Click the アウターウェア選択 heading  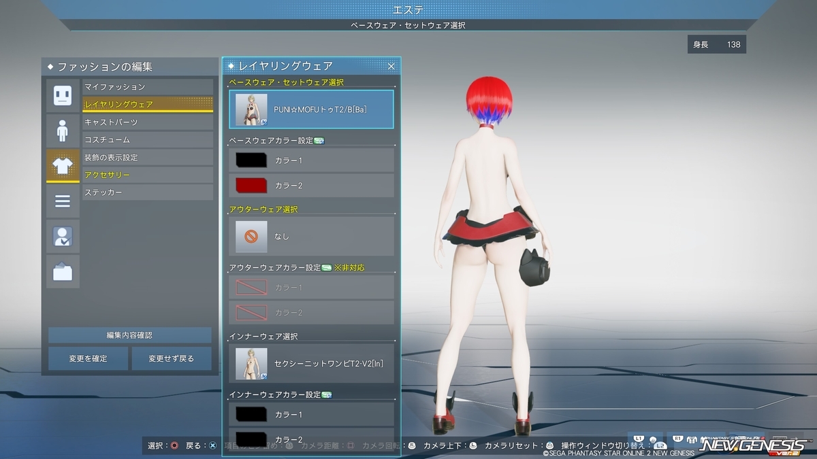(x=263, y=209)
